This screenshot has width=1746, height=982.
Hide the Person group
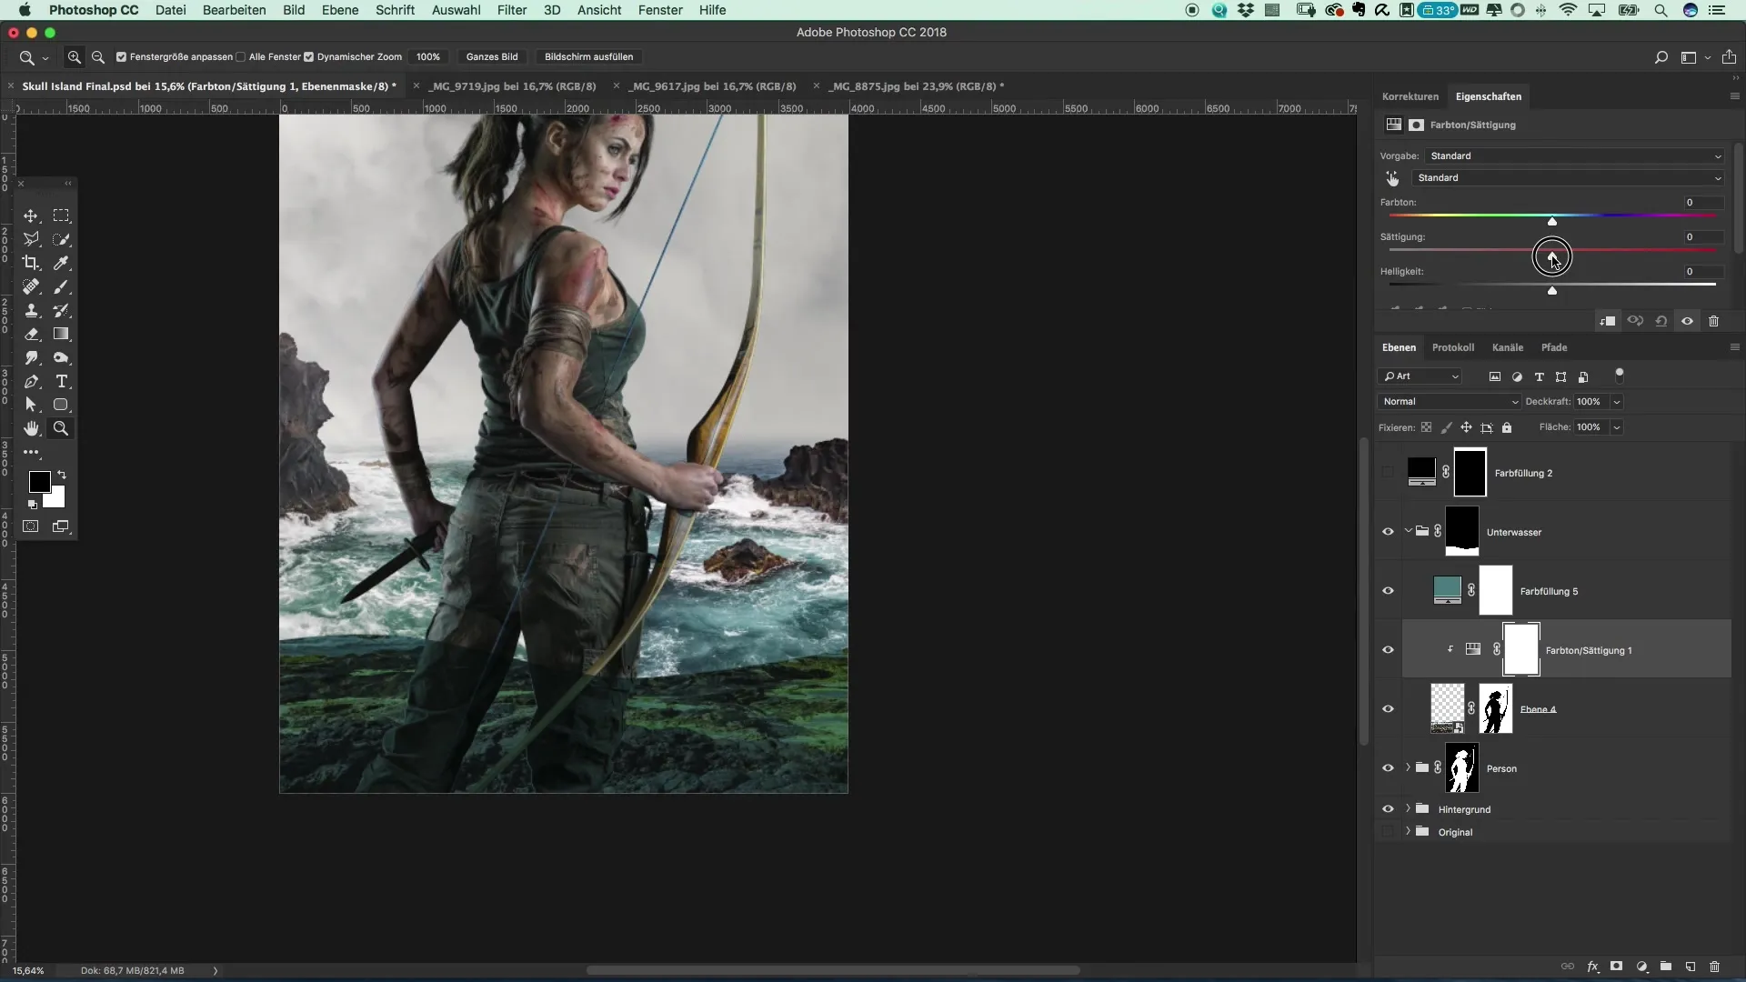(x=1388, y=768)
